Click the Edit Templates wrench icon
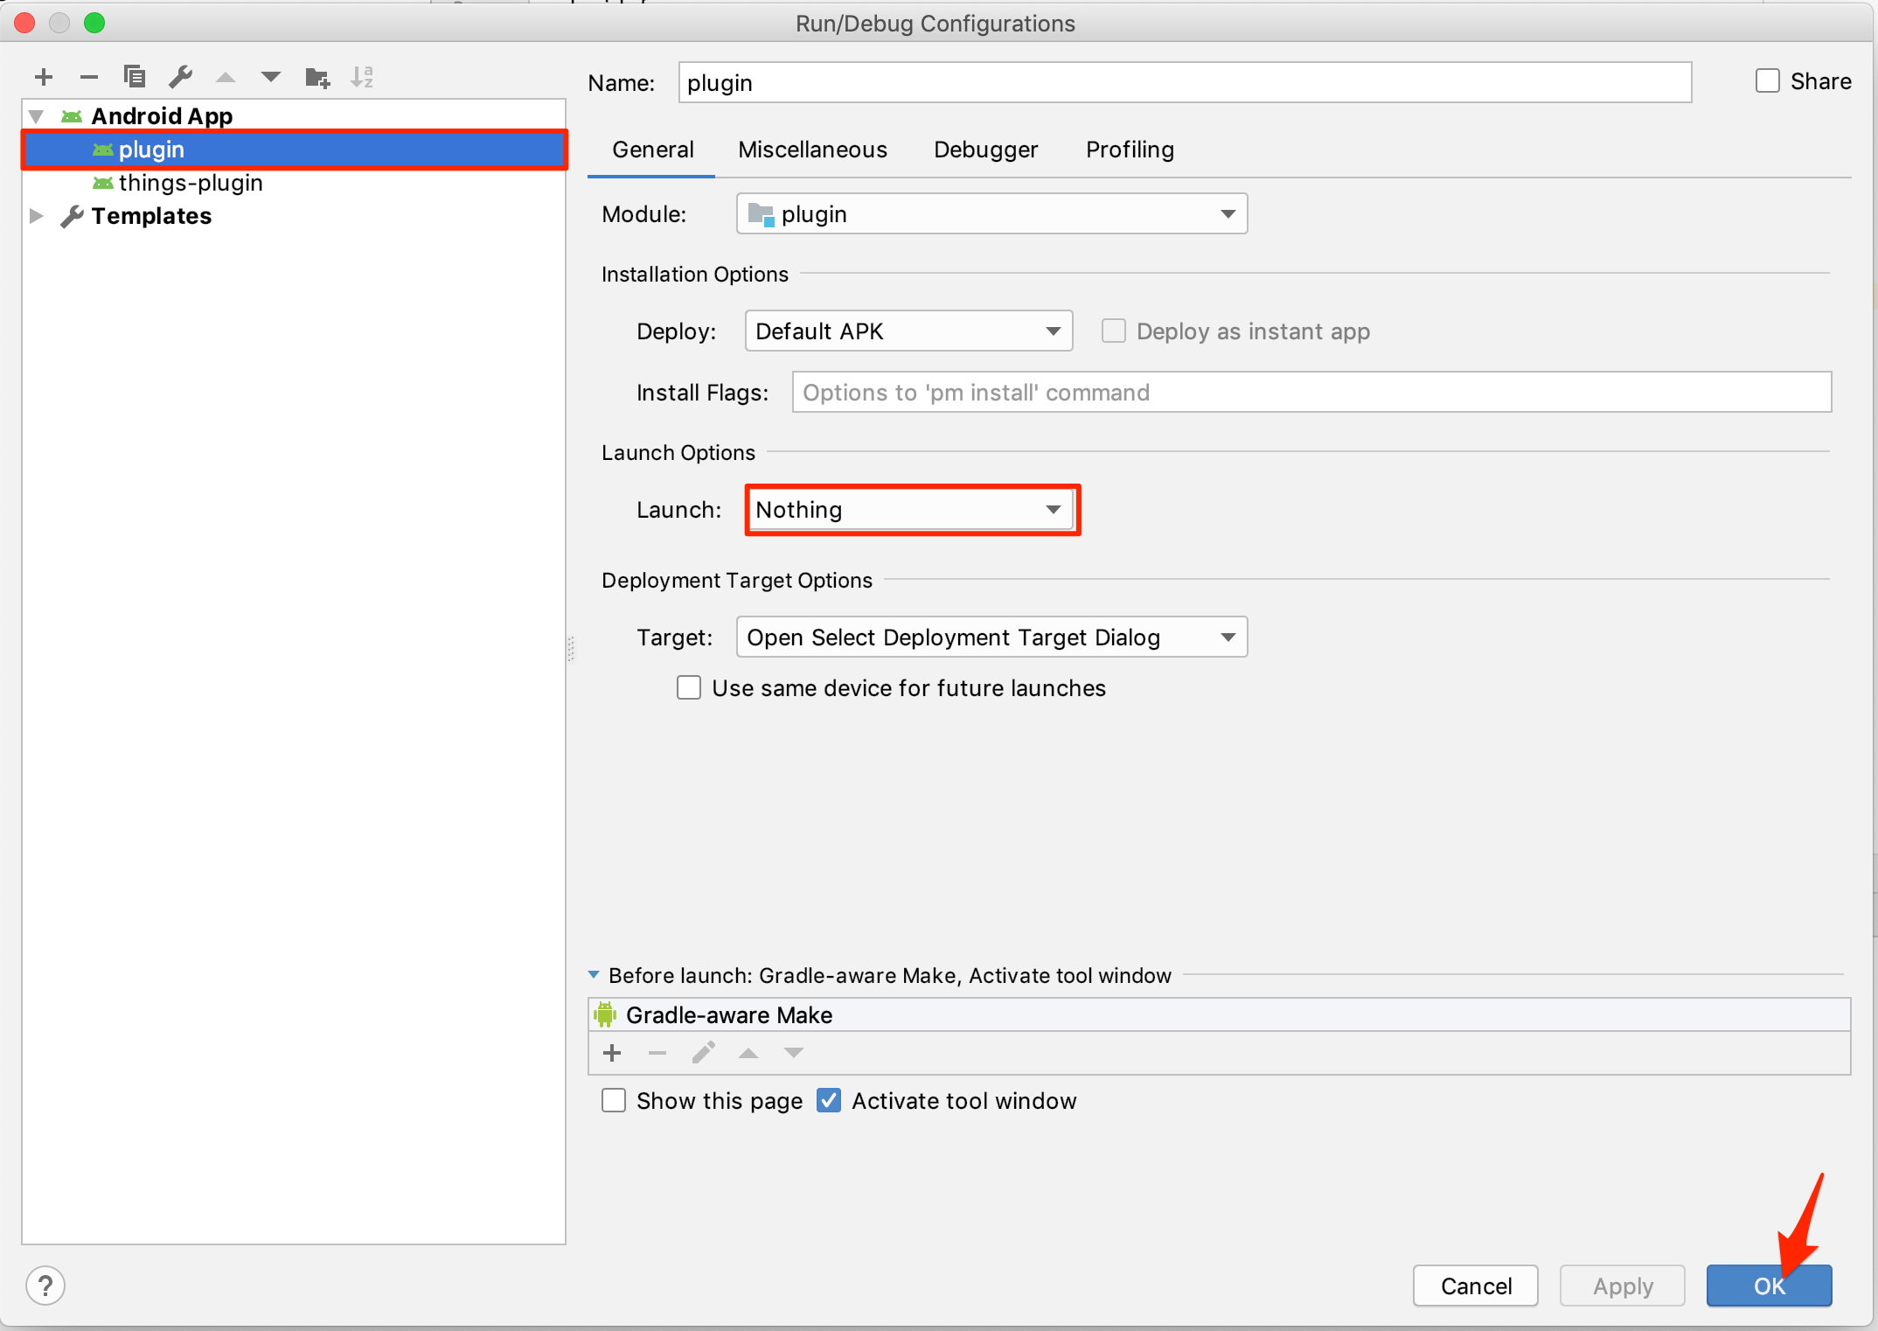Screen dimensions: 1878x1331 (180, 77)
